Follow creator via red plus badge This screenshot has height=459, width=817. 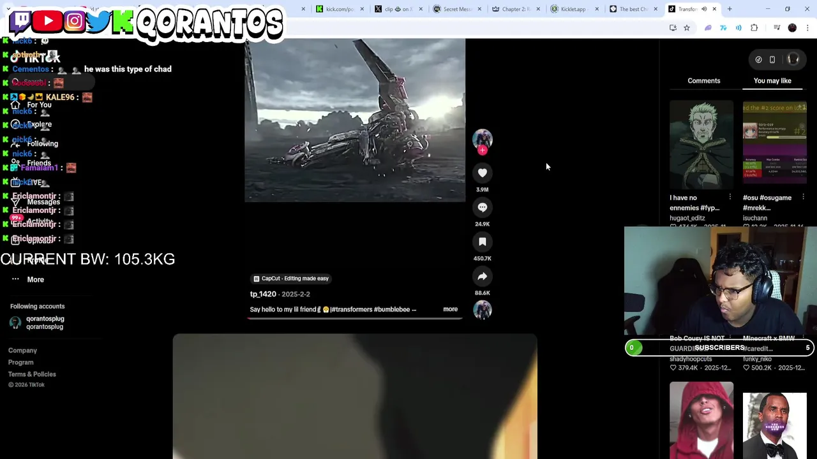(x=483, y=150)
